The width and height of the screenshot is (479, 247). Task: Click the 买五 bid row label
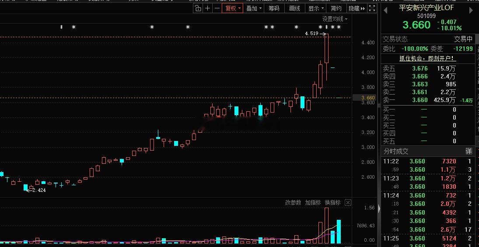pos(389,141)
